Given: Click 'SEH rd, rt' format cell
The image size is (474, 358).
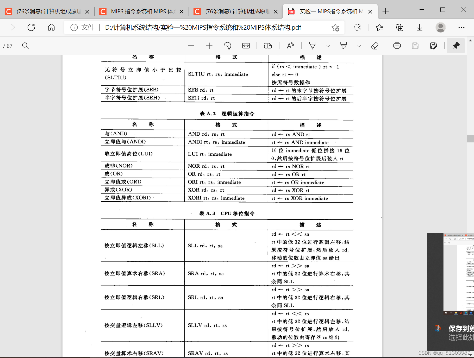Looking at the screenshot, I should tap(201, 98).
